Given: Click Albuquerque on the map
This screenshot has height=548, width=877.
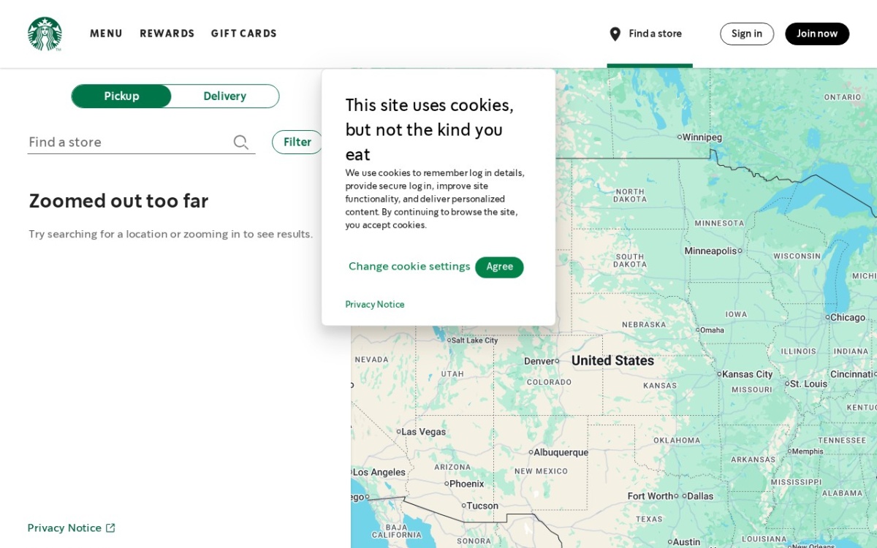Looking at the screenshot, I should [x=561, y=452].
